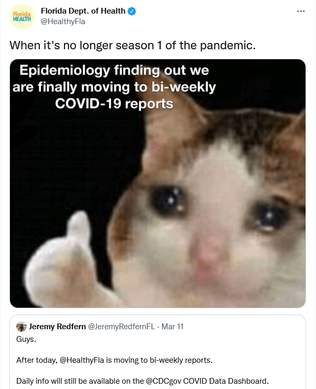This screenshot has height=389, width=316.
Task: Open the Florida Dept. of Health profile name
Action: point(83,11)
